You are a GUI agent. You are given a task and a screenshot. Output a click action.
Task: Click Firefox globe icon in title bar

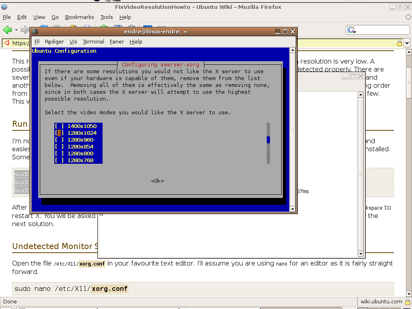(x=4, y=7)
